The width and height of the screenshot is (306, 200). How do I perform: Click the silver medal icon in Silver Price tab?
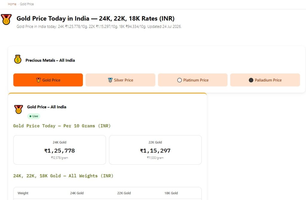point(110,80)
